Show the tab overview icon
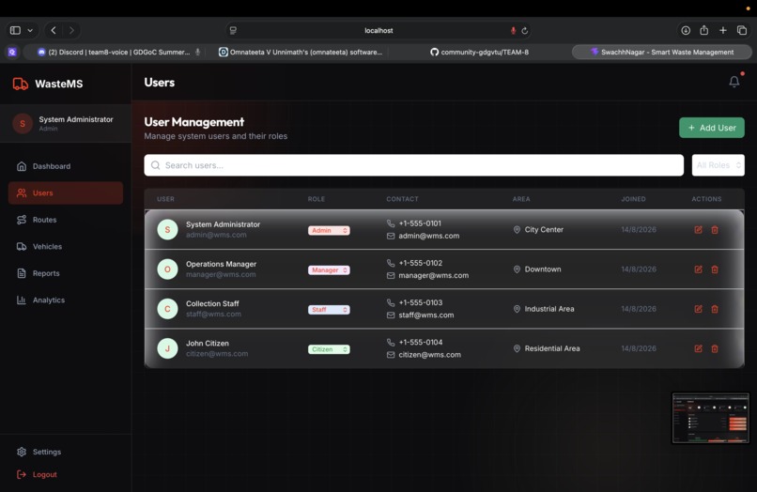The width and height of the screenshot is (757, 492). pyautogui.click(x=742, y=30)
